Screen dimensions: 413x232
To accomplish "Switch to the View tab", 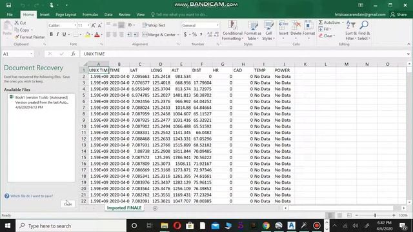I will (x=141, y=14).
